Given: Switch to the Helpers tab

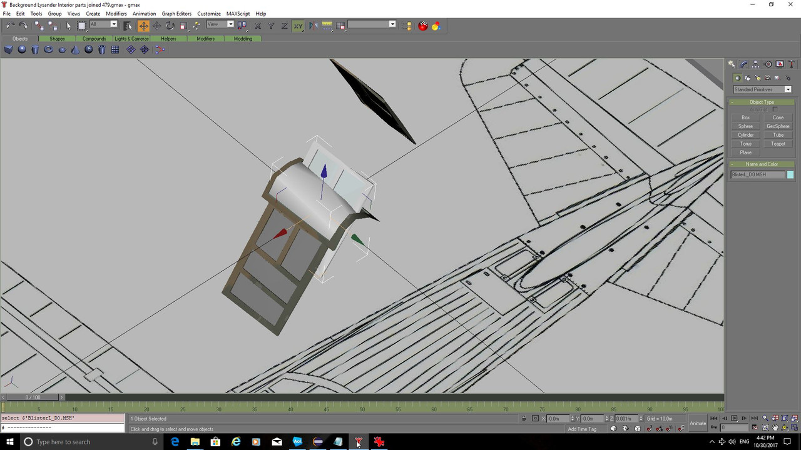Looking at the screenshot, I should [x=168, y=39].
